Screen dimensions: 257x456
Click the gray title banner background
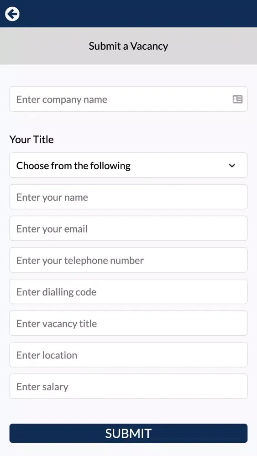tap(128, 46)
